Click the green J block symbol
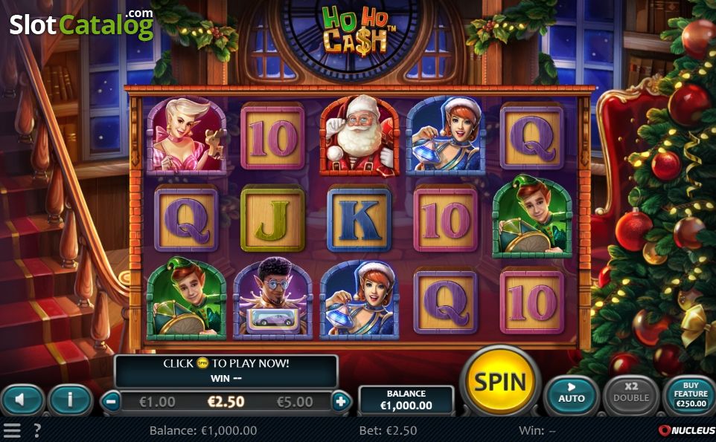 (272, 218)
